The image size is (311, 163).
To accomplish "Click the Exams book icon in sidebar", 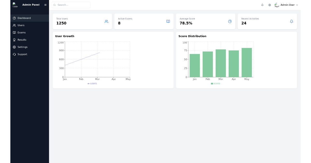I will click(x=15, y=32).
